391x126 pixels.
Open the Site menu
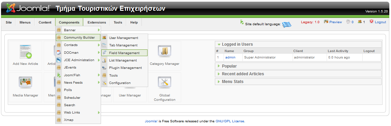(9, 23)
